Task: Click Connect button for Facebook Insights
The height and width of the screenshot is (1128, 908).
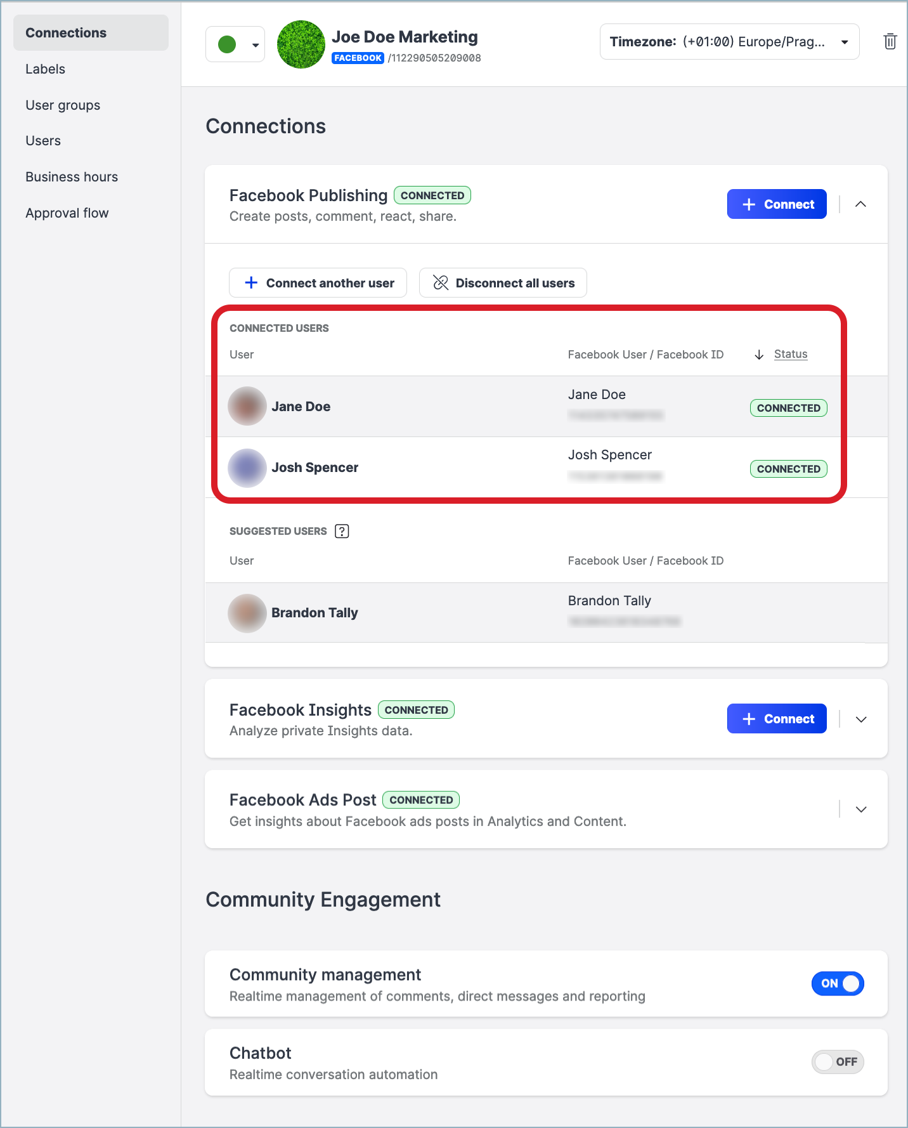Action: [777, 719]
